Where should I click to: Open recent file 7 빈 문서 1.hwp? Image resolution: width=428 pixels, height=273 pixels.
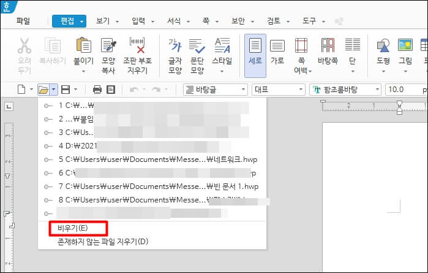(x=159, y=186)
